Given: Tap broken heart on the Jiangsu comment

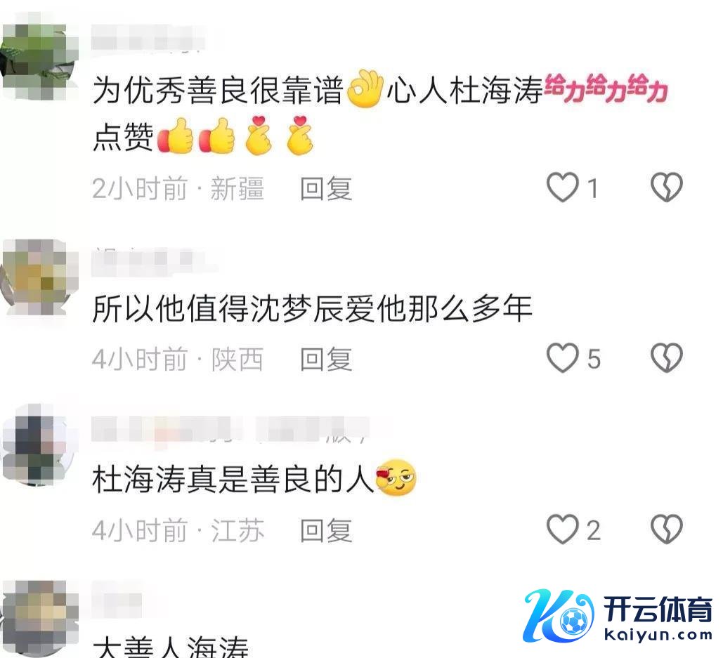Looking at the screenshot, I should 666,529.
